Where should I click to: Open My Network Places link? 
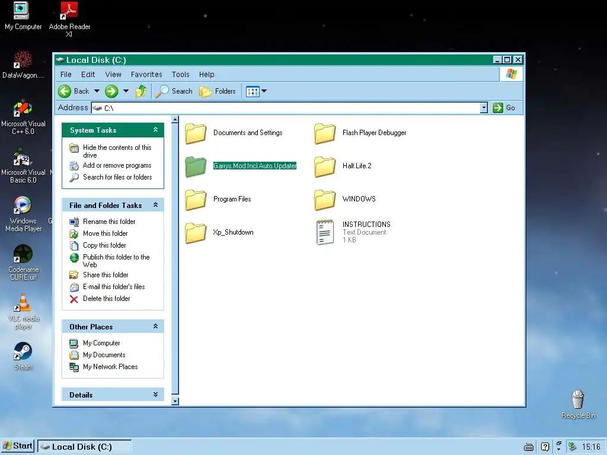pyautogui.click(x=110, y=367)
